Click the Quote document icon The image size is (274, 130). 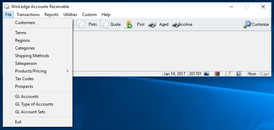click(104, 24)
